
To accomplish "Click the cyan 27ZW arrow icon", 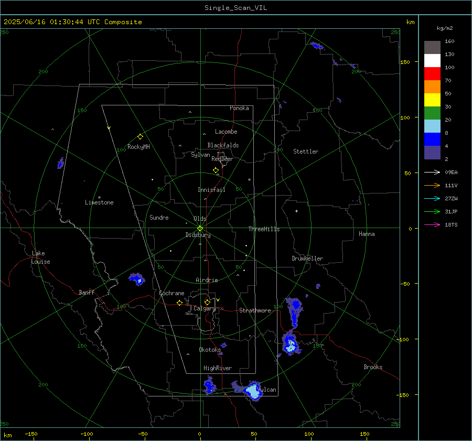I will tap(432, 198).
